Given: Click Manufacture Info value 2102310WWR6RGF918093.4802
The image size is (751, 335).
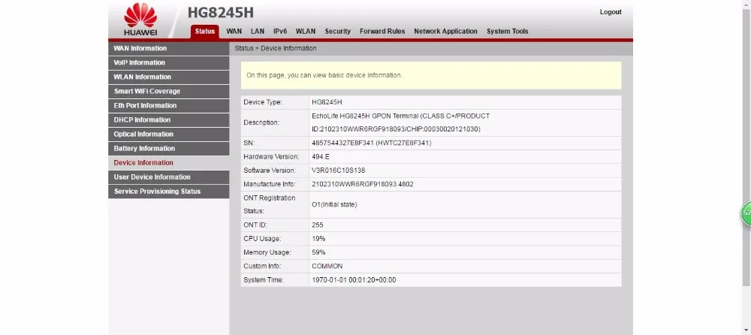Looking at the screenshot, I should point(363,184).
